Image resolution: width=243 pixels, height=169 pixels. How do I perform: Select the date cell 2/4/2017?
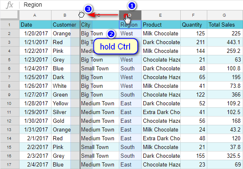[x=35, y=164]
